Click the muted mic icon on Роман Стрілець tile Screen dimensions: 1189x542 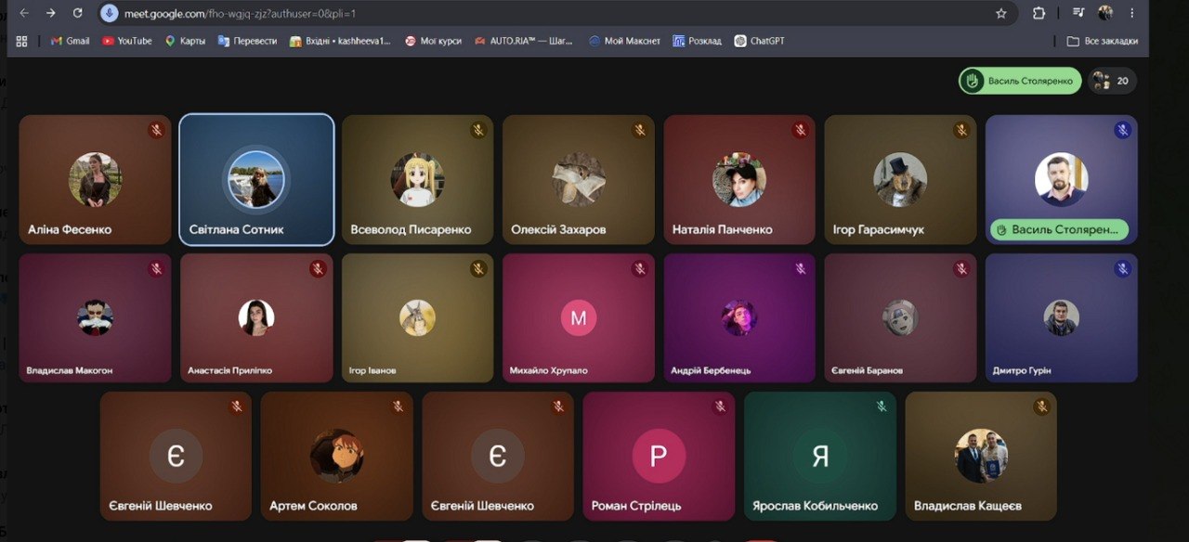click(720, 406)
